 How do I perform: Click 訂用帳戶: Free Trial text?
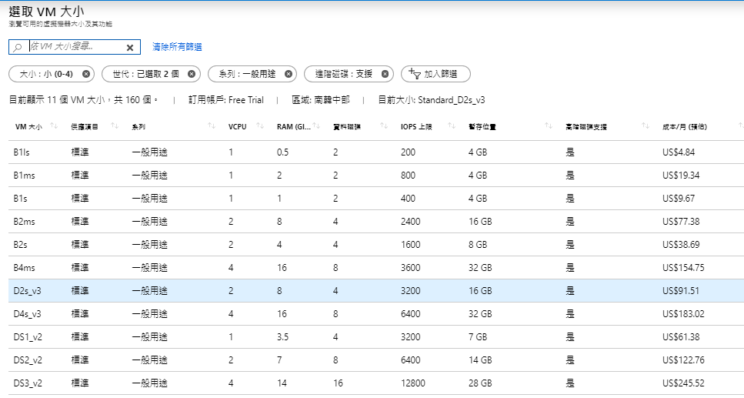pyautogui.click(x=226, y=100)
